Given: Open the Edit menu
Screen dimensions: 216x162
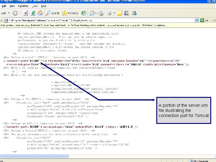Looking at the screenshot, I should (4, 6).
